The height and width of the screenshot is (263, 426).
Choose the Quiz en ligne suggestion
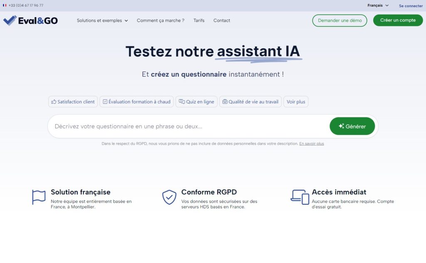point(196,102)
